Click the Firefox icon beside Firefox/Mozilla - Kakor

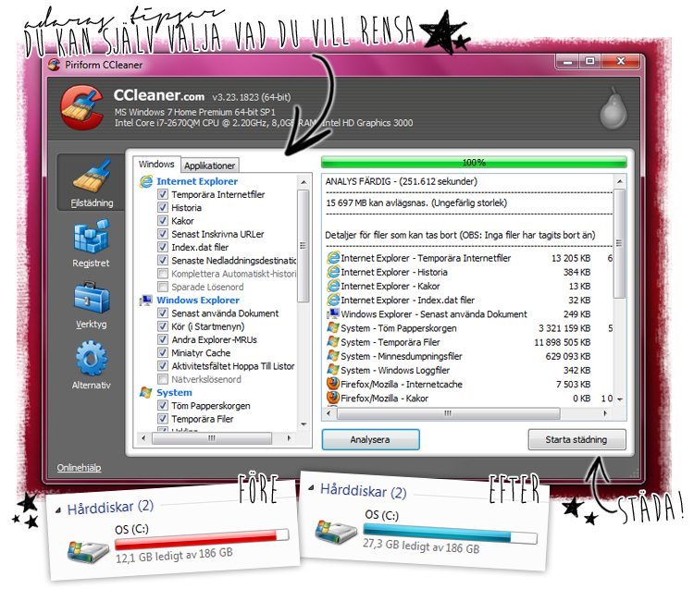333,398
